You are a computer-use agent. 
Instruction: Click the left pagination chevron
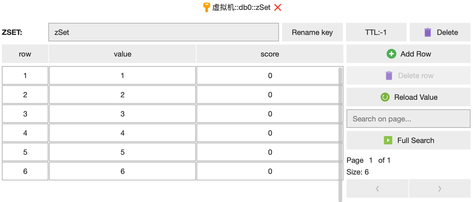(x=377, y=188)
